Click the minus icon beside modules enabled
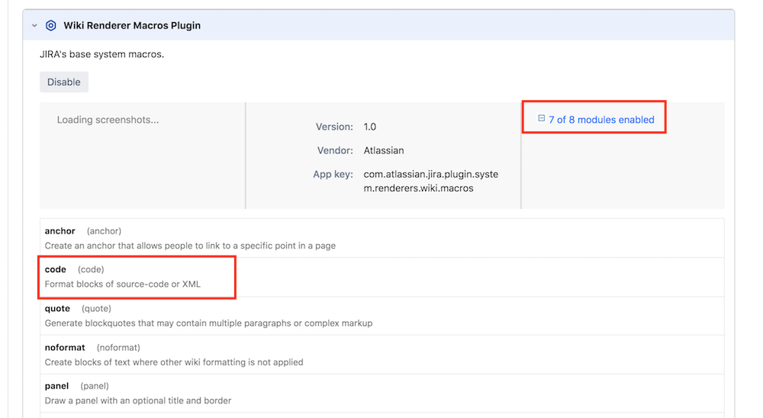The width and height of the screenshot is (763, 418). point(541,118)
